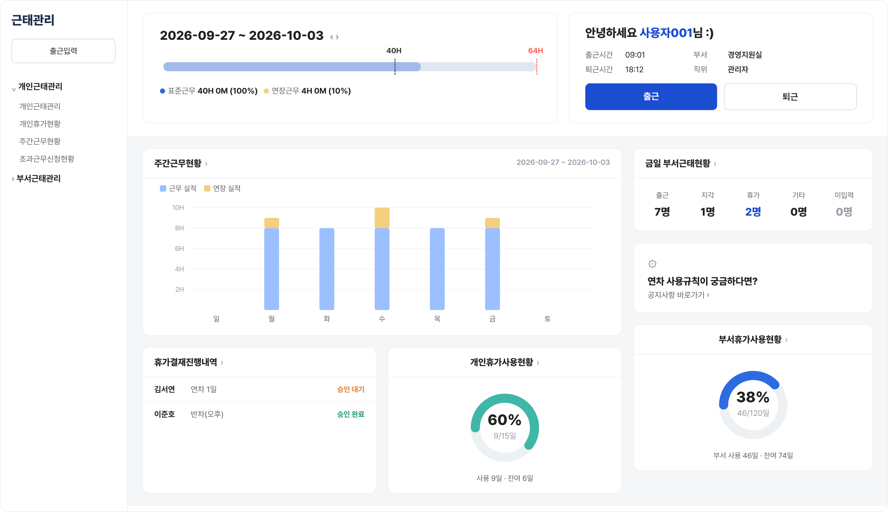Click the weekly work hours progress bar
Viewport: 888px width, 512px height.
[350, 67]
